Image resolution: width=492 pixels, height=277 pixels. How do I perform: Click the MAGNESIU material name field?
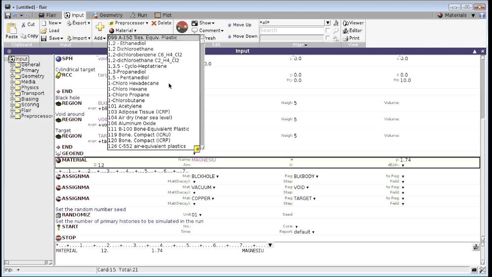click(x=204, y=160)
